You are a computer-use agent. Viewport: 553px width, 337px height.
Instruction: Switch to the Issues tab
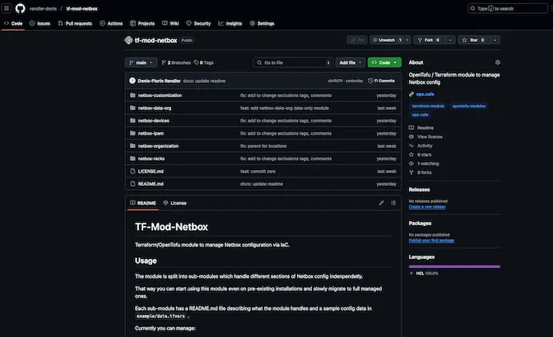coord(39,24)
